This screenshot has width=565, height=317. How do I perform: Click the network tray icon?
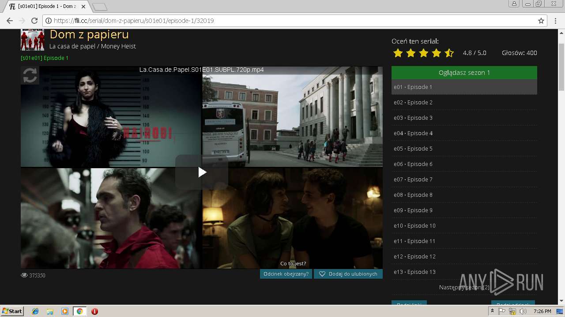512,311
